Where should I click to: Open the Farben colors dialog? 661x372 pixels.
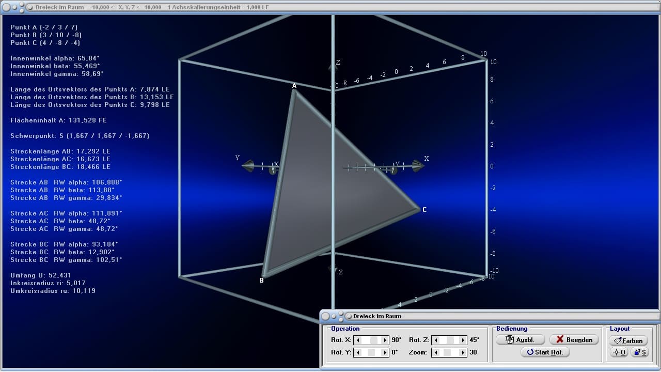pos(628,340)
